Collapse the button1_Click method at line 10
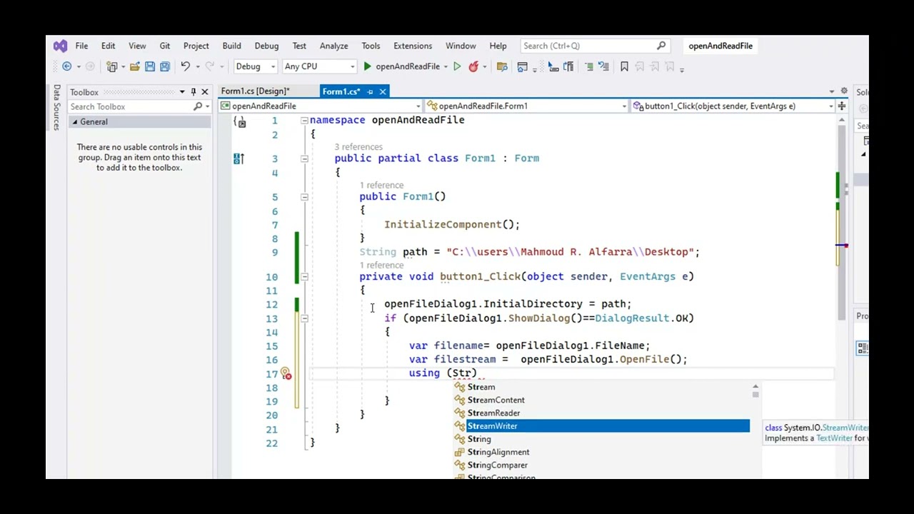The width and height of the screenshot is (914, 514). [304, 277]
